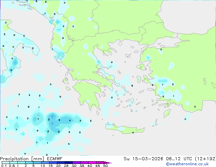Click the 0.5–1 mm legend color swatch
The image size is (216, 167).
[14, 163]
